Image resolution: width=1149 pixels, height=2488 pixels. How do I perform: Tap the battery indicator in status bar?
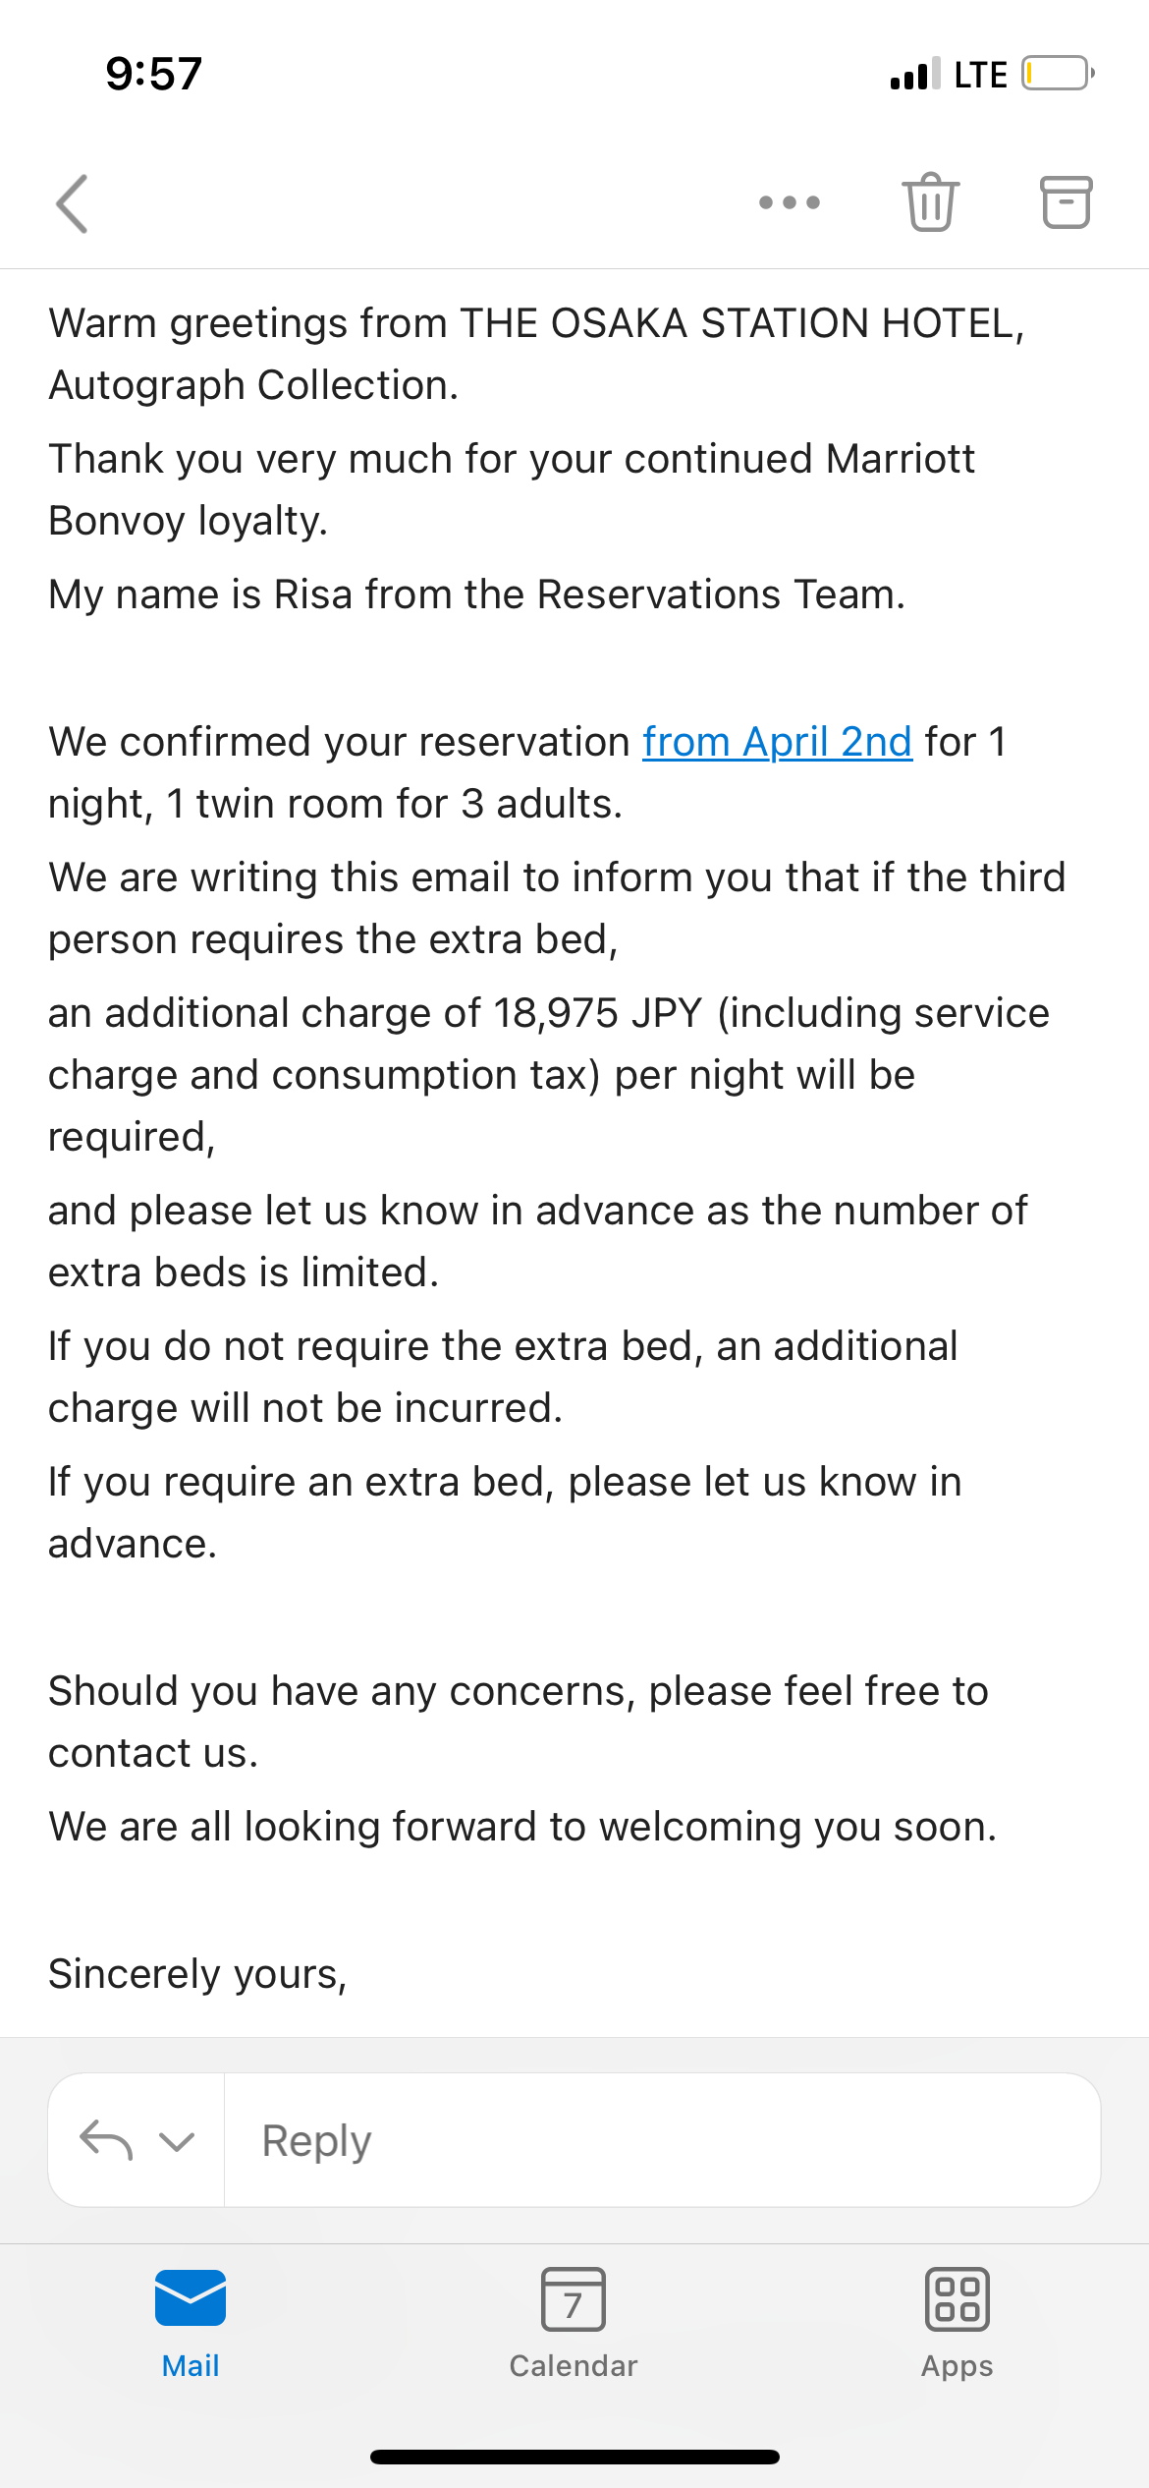(1058, 74)
